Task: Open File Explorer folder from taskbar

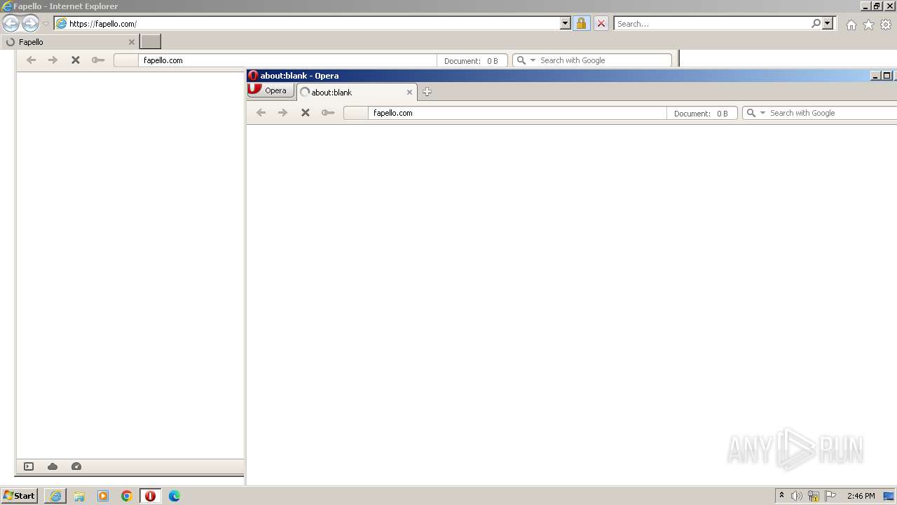Action: [79, 496]
